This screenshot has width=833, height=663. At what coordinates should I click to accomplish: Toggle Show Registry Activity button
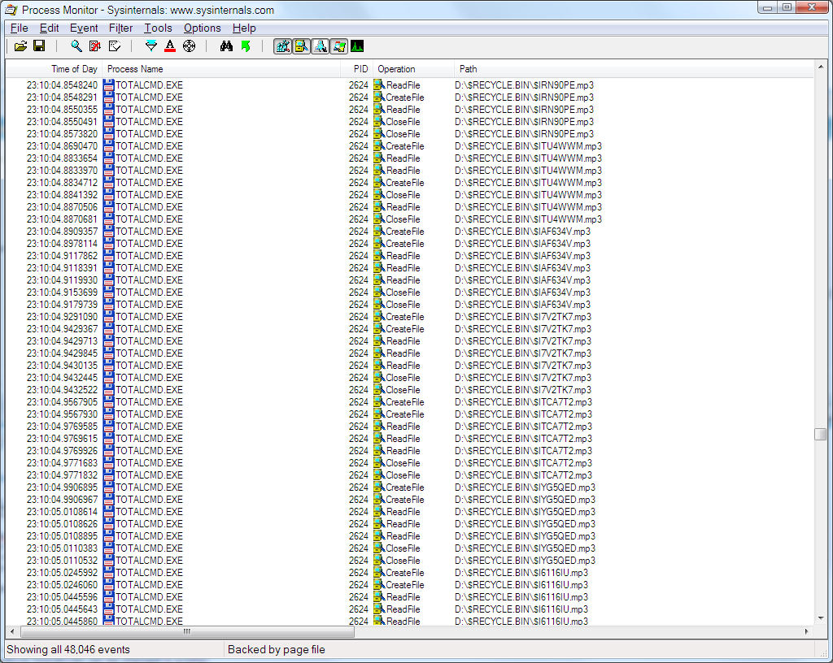(x=282, y=46)
